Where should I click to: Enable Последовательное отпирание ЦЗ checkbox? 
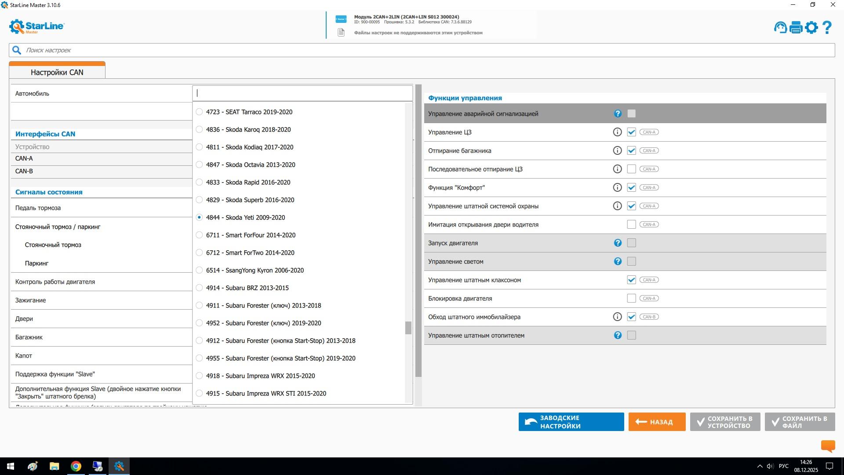631,169
